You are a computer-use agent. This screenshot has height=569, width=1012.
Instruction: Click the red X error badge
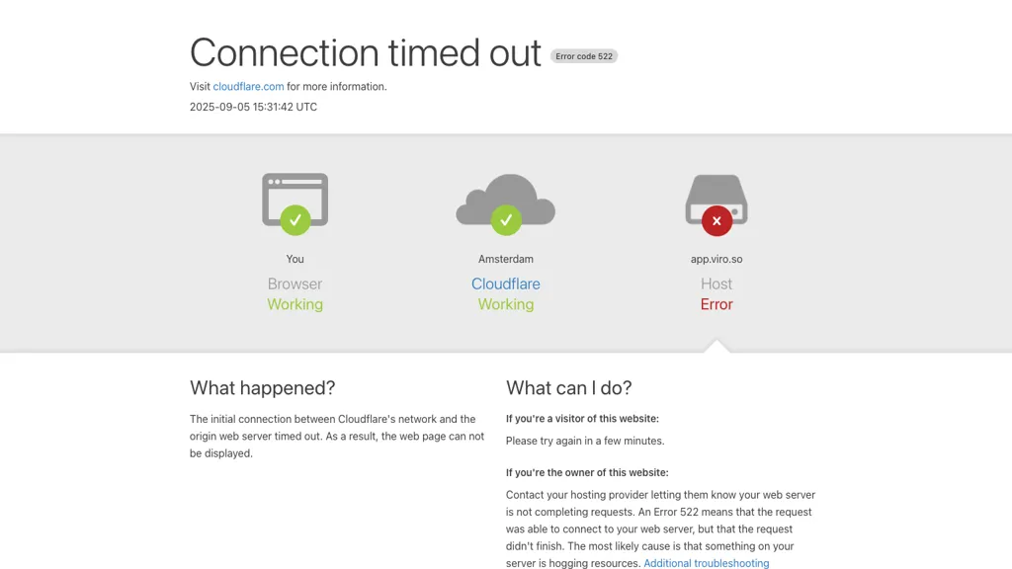717,220
